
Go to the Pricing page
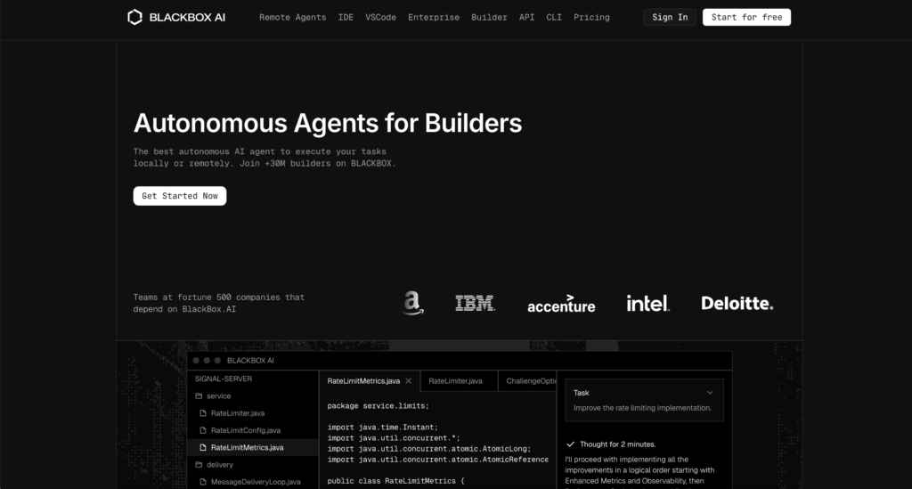coord(591,17)
